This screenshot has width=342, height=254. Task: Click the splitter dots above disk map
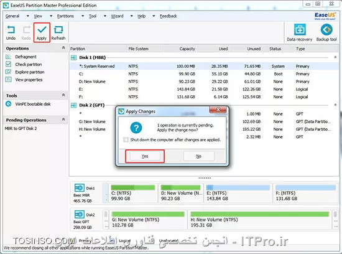click(x=205, y=178)
